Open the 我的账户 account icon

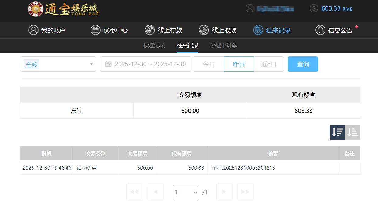pyautogui.click(x=33, y=30)
